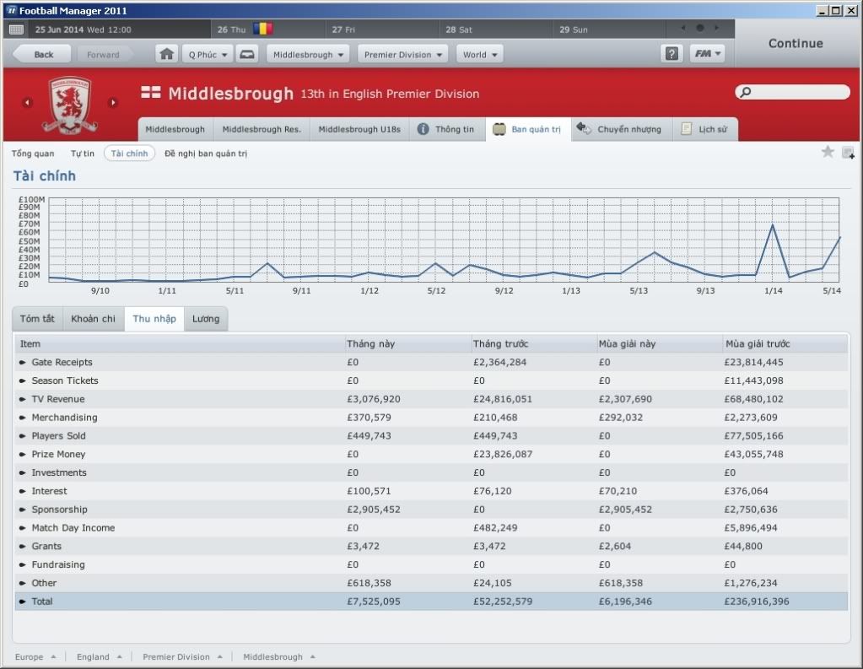Image resolution: width=863 pixels, height=669 pixels.
Task: Click the England flag beside the club name
Action: pyautogui.click(x=151, y=93)
